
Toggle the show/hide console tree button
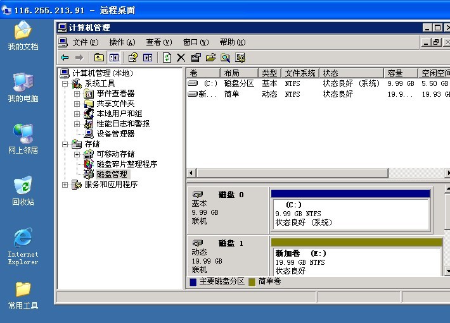(x=114, y=58)
